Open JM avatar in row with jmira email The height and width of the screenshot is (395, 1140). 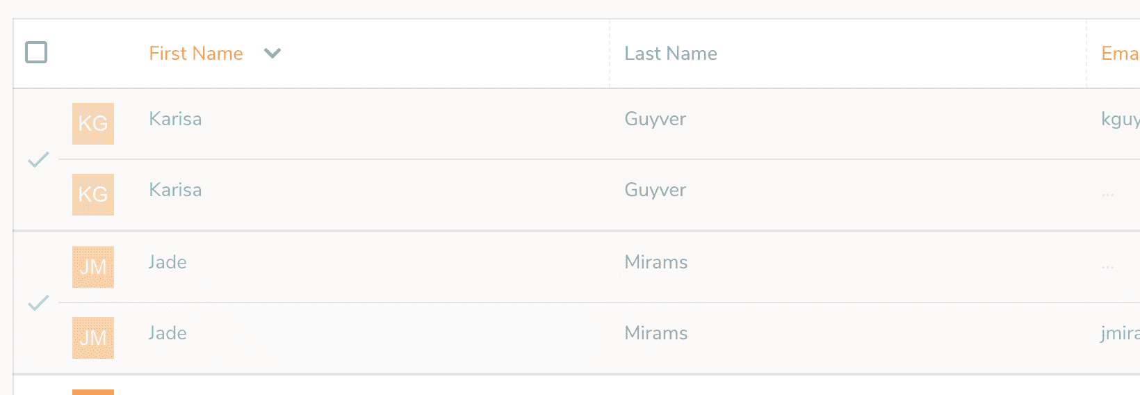[x=93, y=338]
